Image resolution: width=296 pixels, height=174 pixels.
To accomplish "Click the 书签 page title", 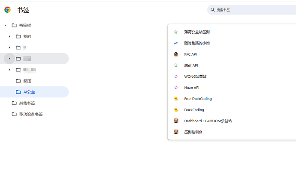I will (x=23, y=10).
